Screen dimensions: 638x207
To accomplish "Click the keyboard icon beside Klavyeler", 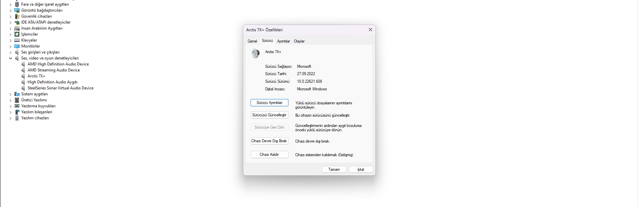I will coord(17,40).
